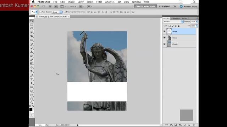
Task: Hide the Clouds layer
Action: point(165,44)
